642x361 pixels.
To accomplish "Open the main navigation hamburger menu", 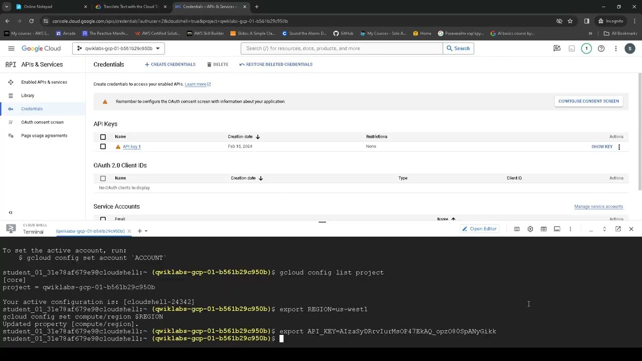I will (11, 48).
